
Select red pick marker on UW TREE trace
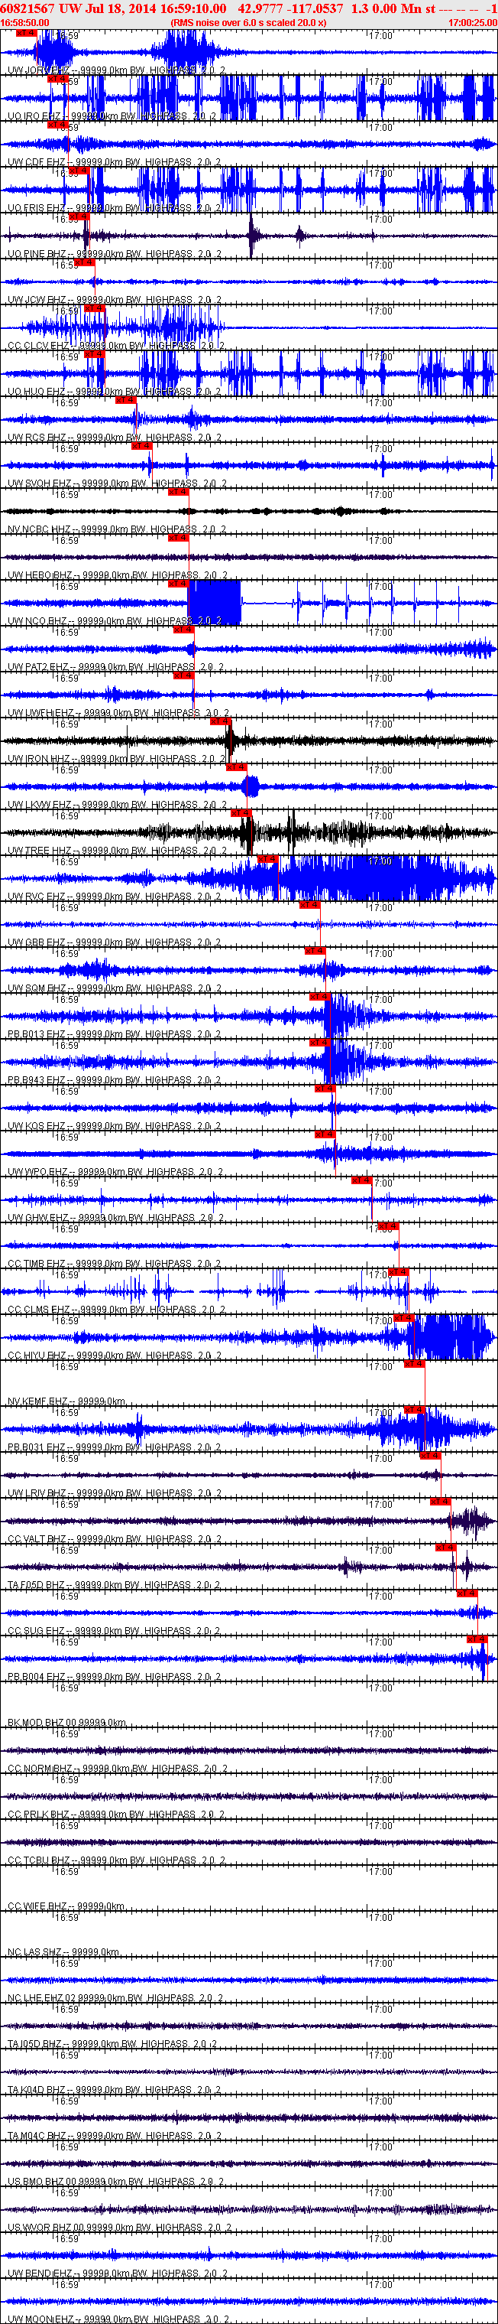(x=241, y=813)
